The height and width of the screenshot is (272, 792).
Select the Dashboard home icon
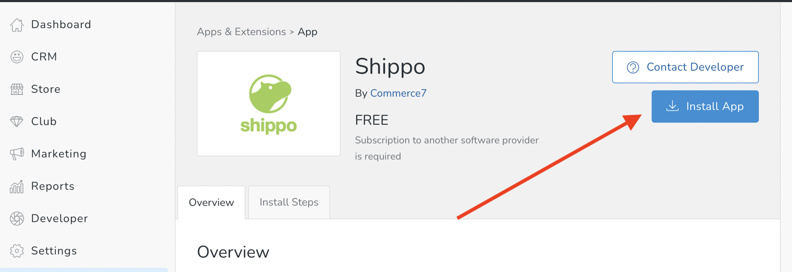(x=17, y=24)
